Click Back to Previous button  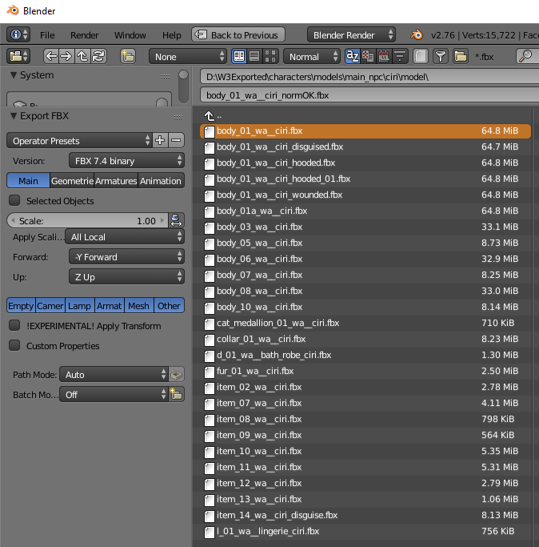(x=238, y=34)
